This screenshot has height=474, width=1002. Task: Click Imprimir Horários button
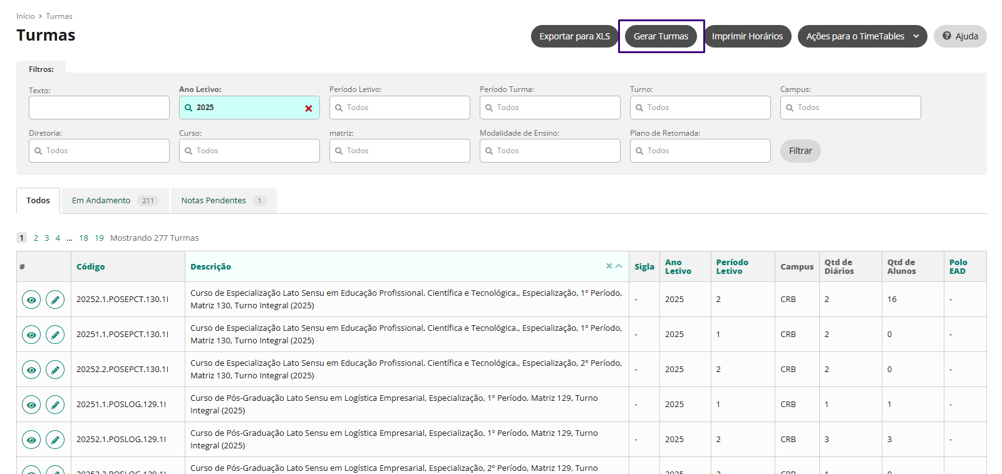pyautogui.click(x=747, y=36)
